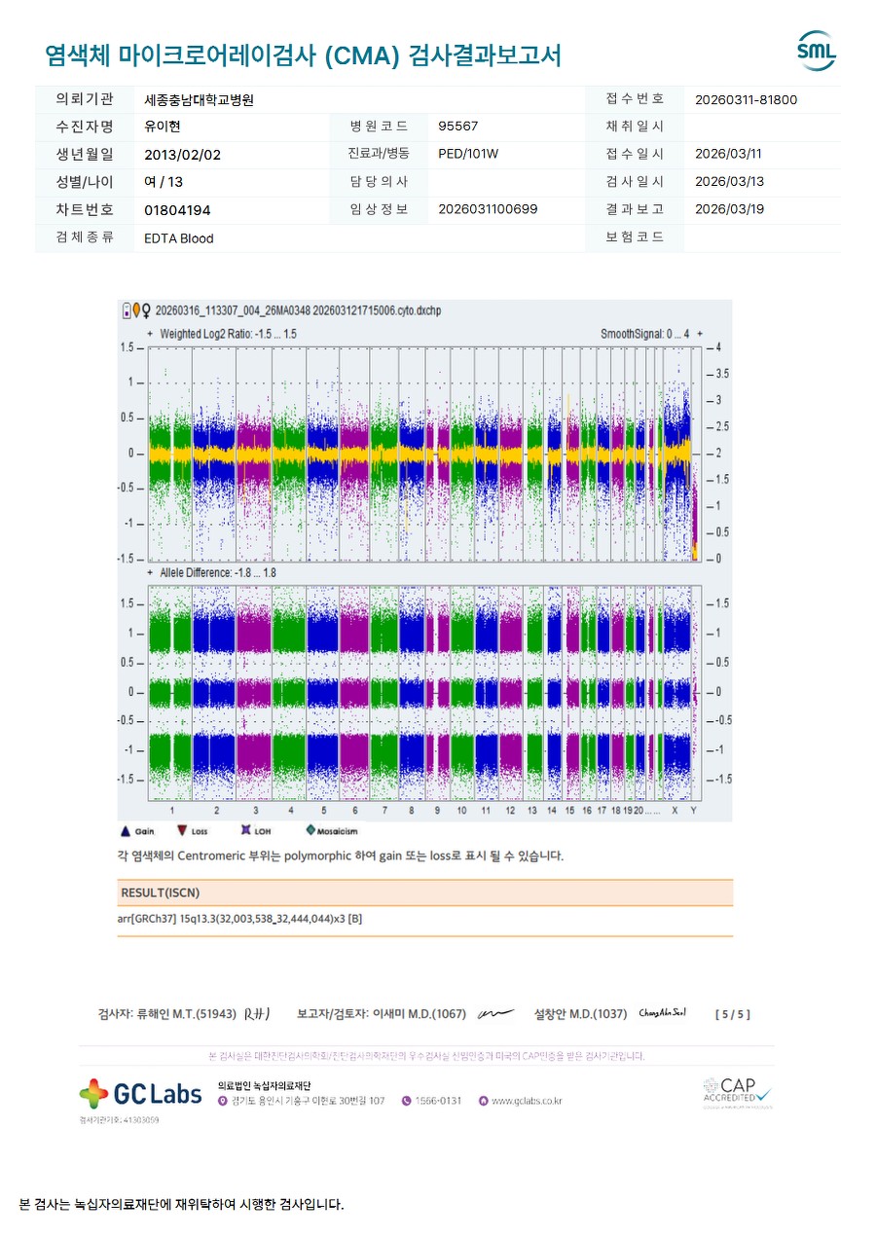The image size is (876, 1237).
Task: Click the GC Labs logo
Action: pyautogui.click(x=140, y=1094)
